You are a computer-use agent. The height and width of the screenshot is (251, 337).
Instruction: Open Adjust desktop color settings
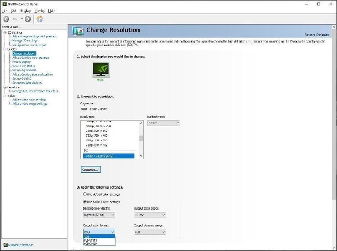[31, 58]
